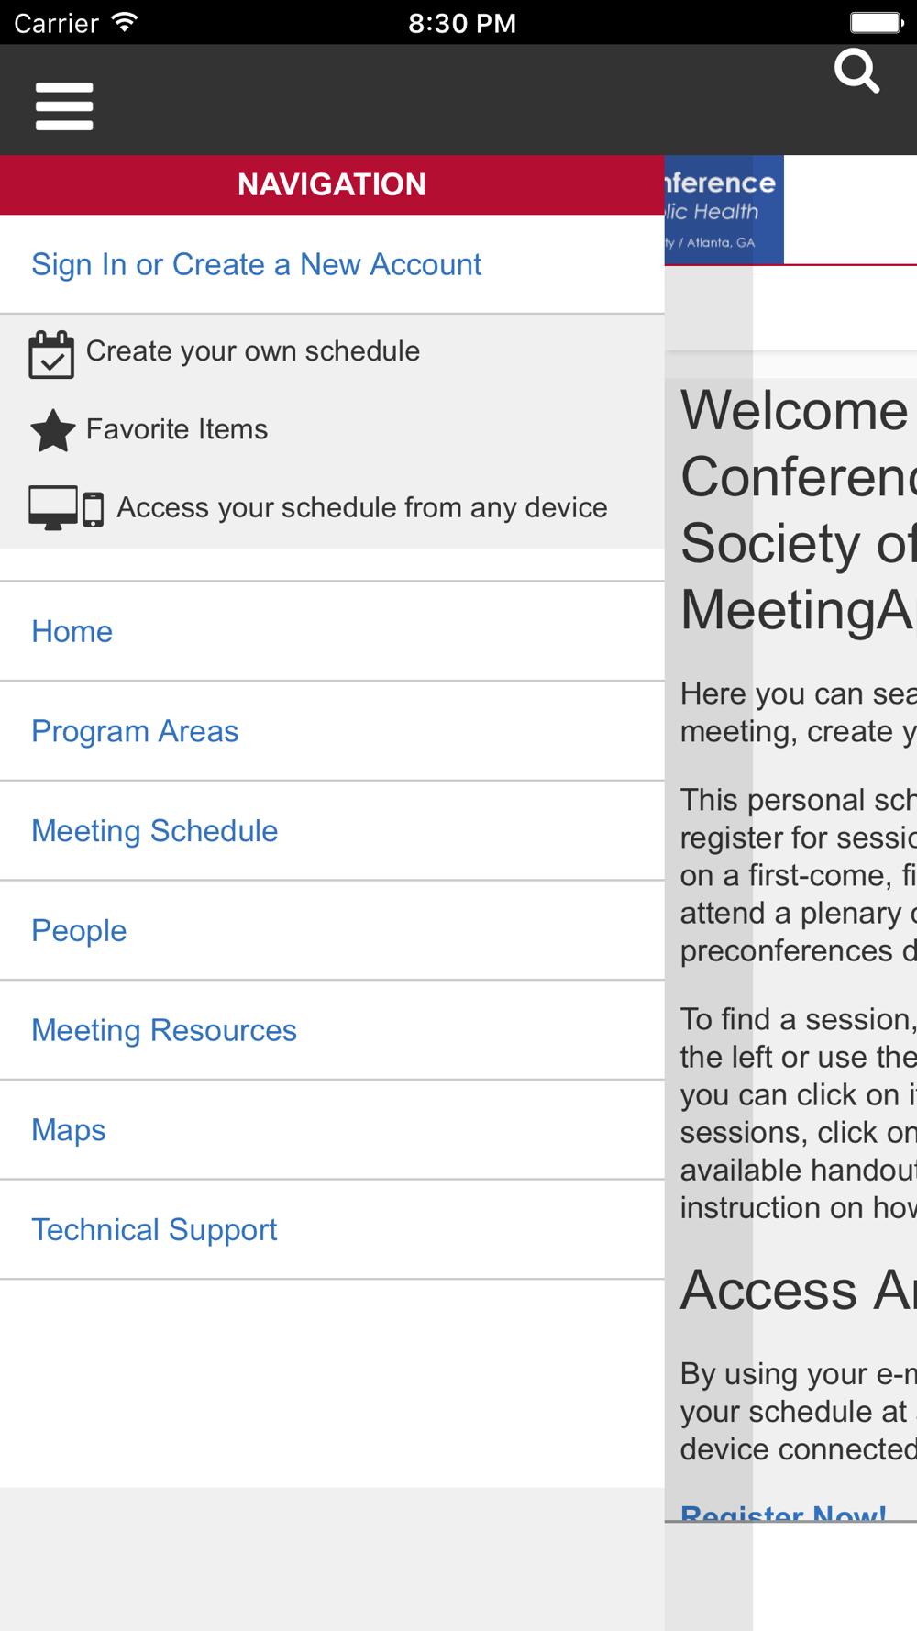This screenshot has height=1631, width=917.
Task: Click the Favorite Items star icon
Action: pos(52,430)
